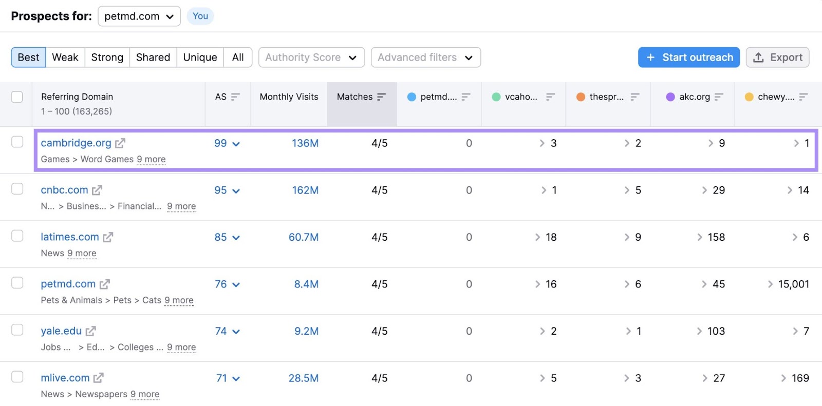Check the cnbc.com row checkbox
Screen dimensions: 822x406
pos(17,189)
